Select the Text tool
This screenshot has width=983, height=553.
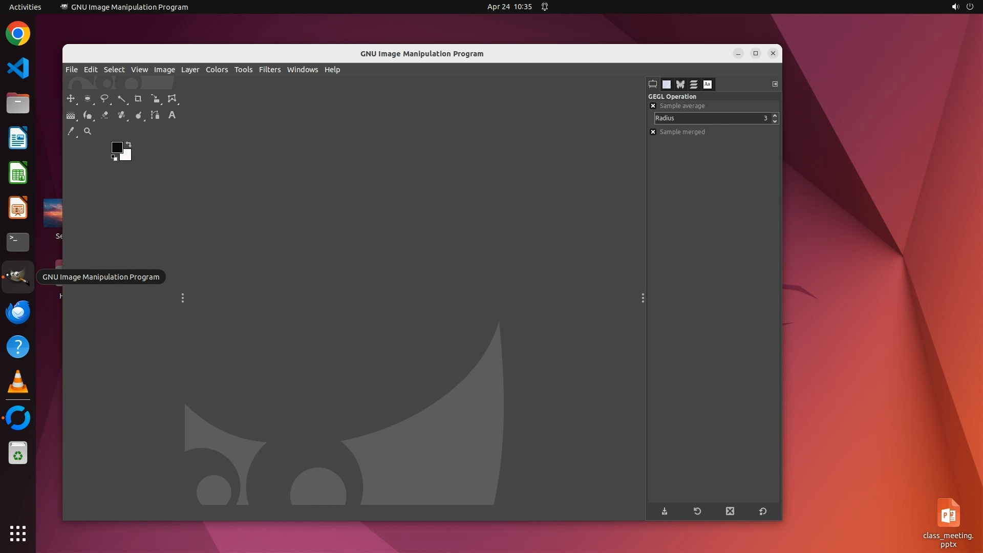tap(172, 115)
